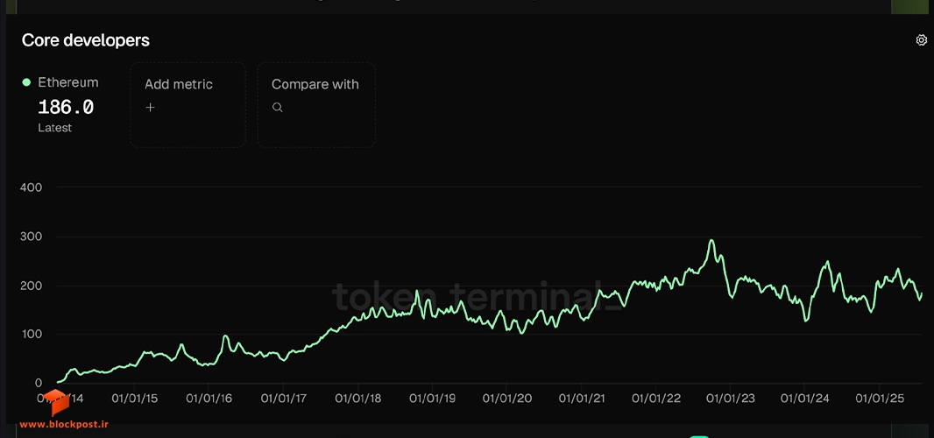Select the 01/01/16 date on x-axis
The image size is (934, 438).
point(209,398)
